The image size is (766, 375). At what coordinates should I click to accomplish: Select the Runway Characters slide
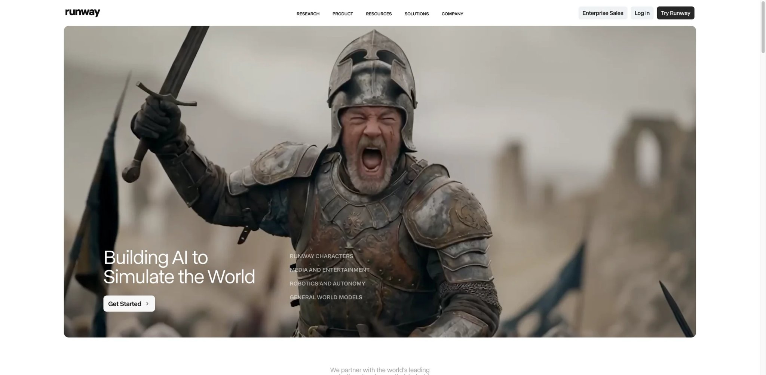(x=321, y=256)
